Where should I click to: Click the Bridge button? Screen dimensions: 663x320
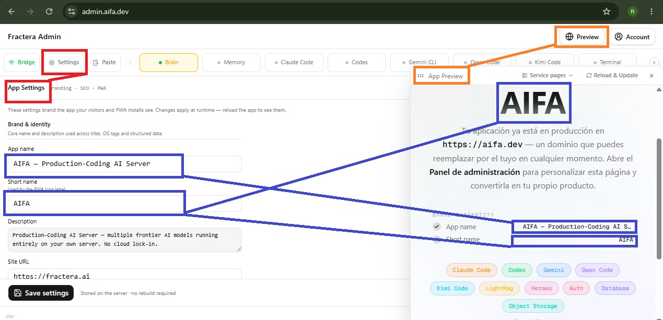click(22, 62)
